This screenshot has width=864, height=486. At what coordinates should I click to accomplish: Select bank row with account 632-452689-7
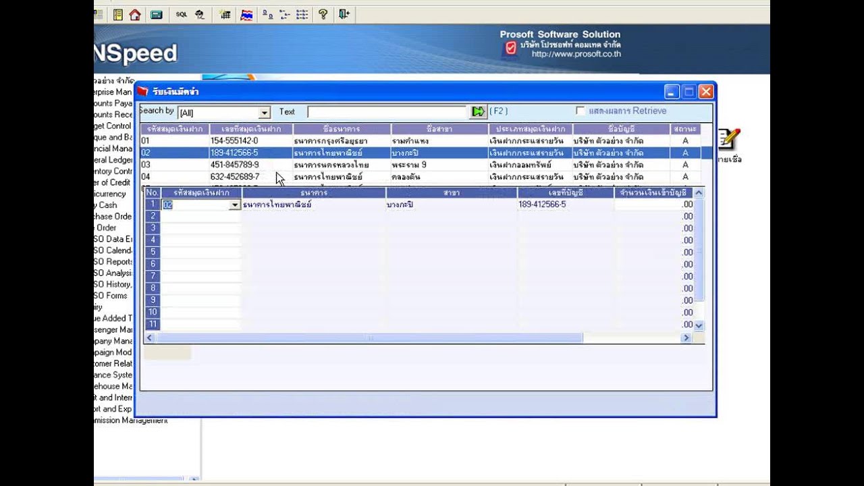tap(420, 177)
